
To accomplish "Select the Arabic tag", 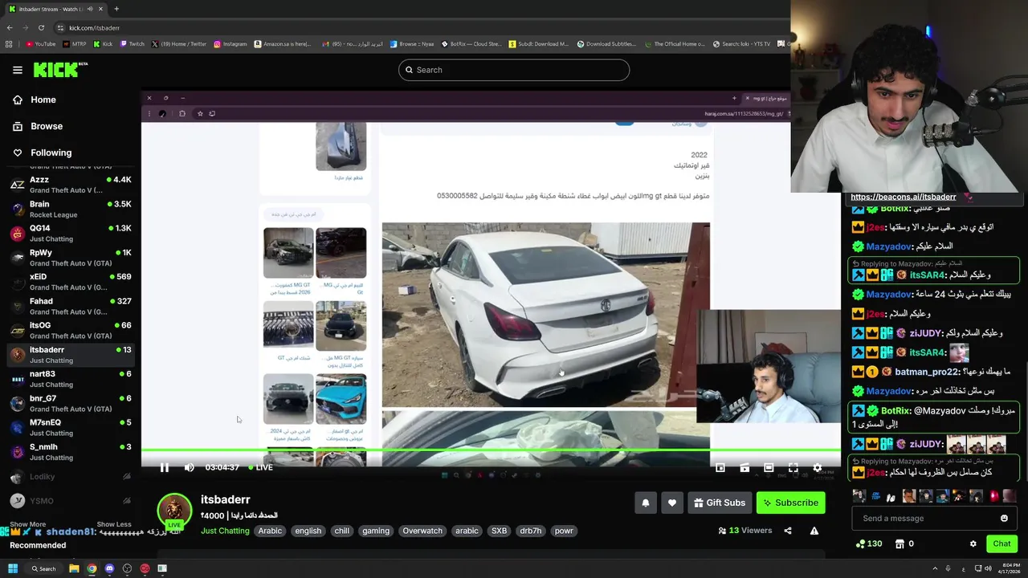I will tap(270, 531).
